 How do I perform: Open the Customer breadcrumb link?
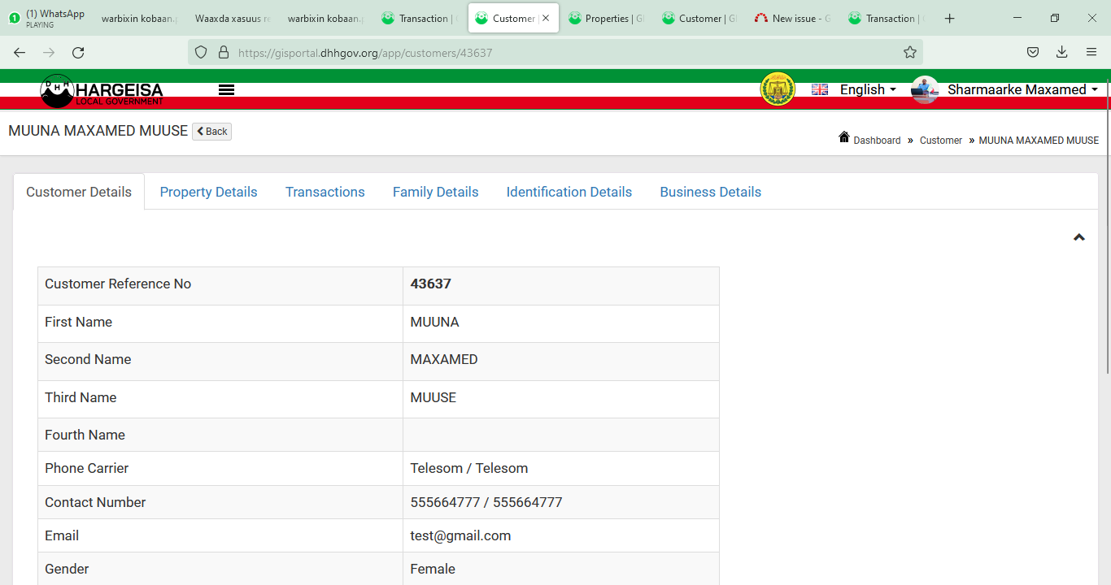click(x=941, y=141)
